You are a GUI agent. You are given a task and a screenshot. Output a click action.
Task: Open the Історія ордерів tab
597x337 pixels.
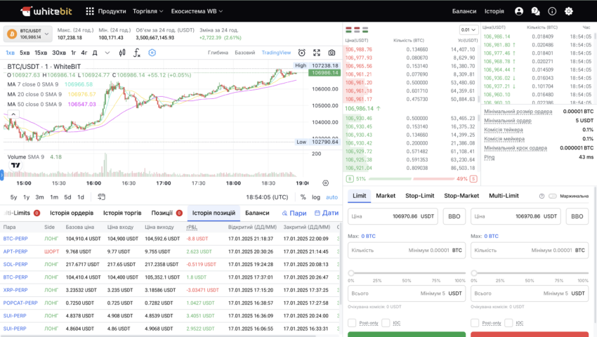(x=73, y=213)
